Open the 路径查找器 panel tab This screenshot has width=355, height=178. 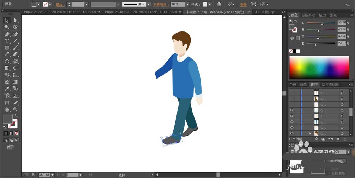[330, 85]
